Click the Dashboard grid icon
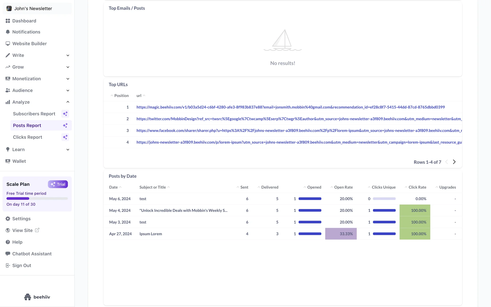491x307 pixels. pyautogui.click(x=8, y=21)
